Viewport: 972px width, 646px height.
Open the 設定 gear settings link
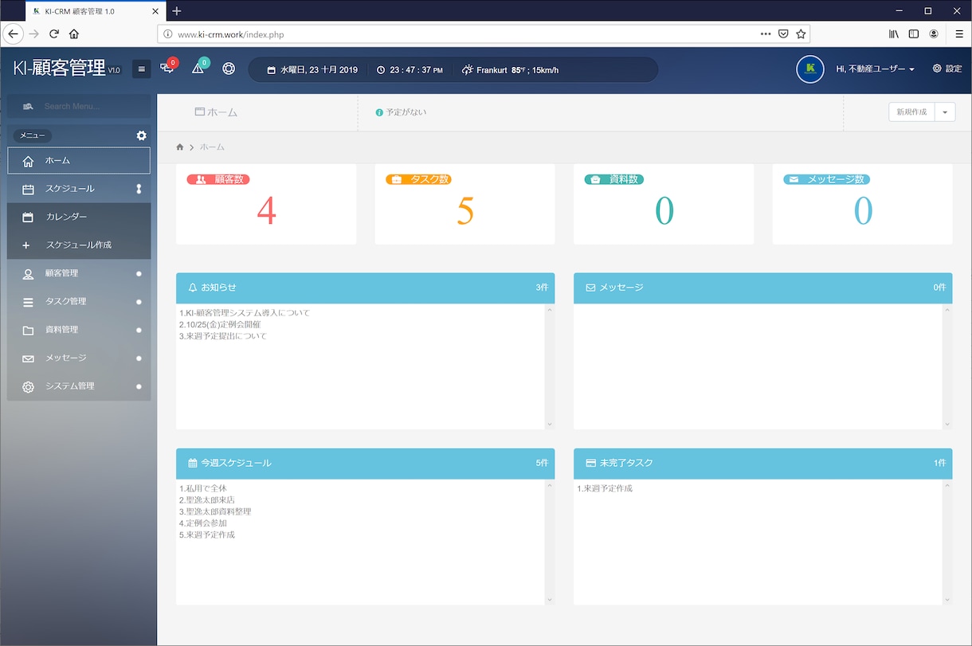pyautogui.click(x=947, y=69)
